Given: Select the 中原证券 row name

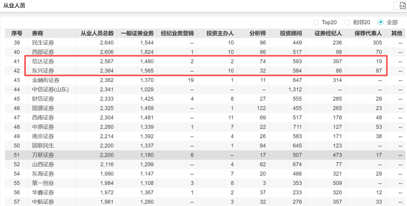Looking at the screenshot, I should tap(43, 127).
